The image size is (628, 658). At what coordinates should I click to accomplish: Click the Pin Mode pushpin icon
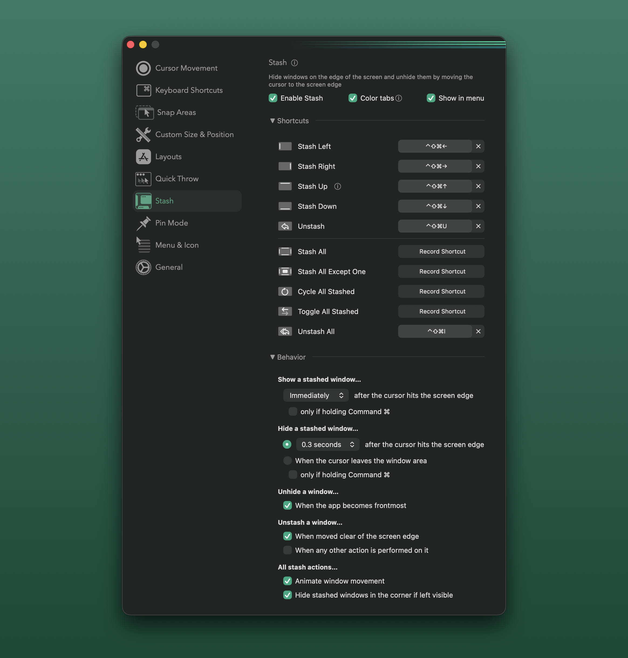143,223
